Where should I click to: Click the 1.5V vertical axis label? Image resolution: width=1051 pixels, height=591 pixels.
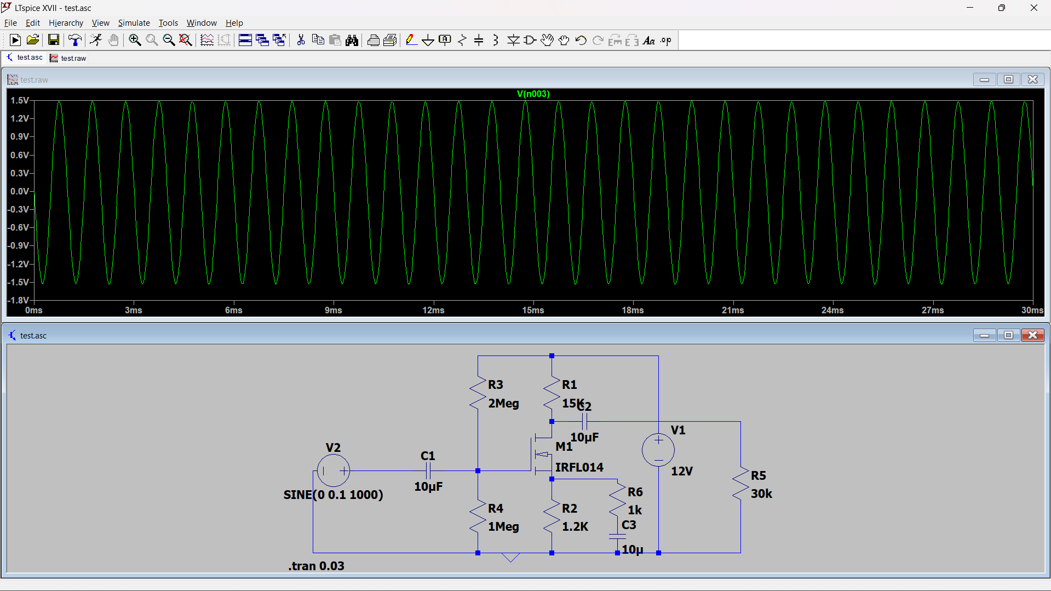tap(19, 100)
